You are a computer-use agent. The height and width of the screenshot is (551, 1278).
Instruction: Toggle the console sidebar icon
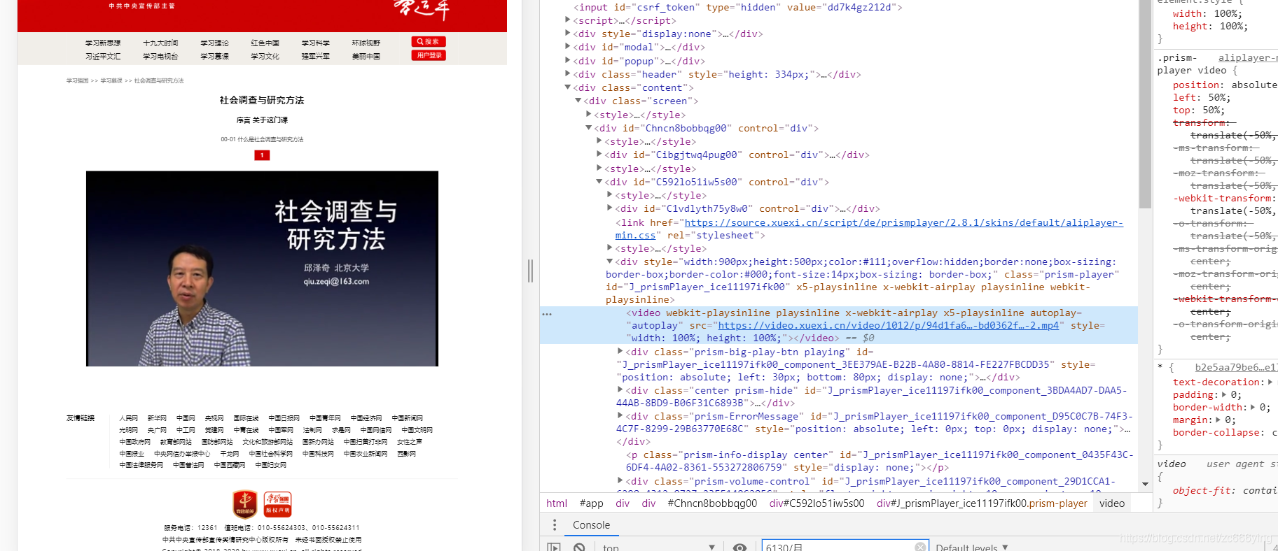click(554, 548)
